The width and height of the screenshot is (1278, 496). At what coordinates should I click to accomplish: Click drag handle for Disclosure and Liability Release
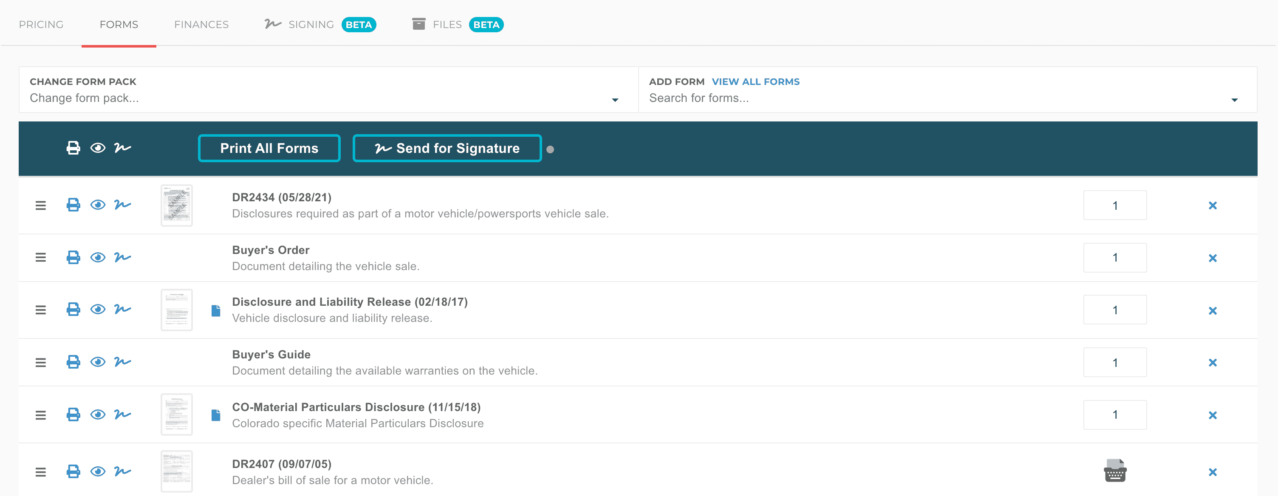[41, 310]
